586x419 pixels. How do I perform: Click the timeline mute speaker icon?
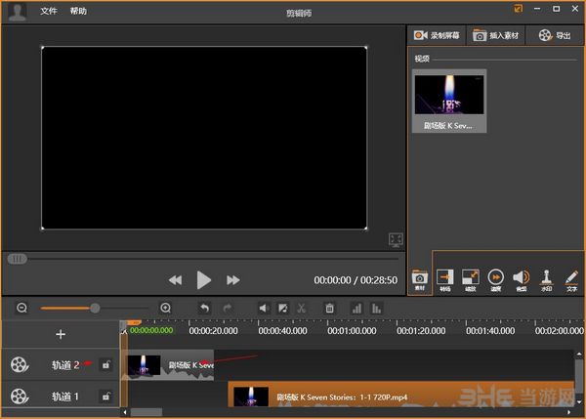pyautogui.click(x=264, y=309)
